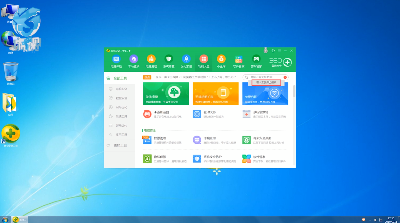The height and width of the screenshot is (223, 400).
Task: Launch 驱动大师 tool
Action: [x=208, y=114]
